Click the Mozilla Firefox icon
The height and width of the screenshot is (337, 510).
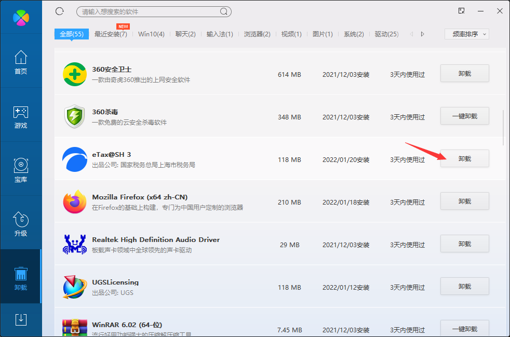click(x=75, y=201)
